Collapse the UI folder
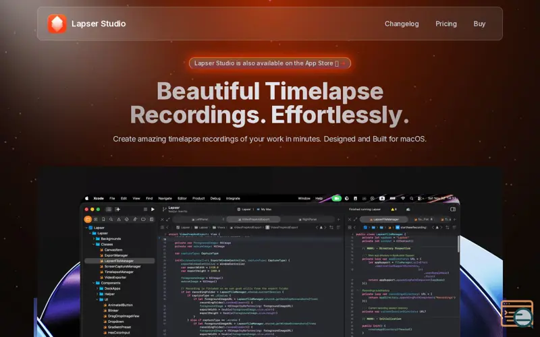 97,299
